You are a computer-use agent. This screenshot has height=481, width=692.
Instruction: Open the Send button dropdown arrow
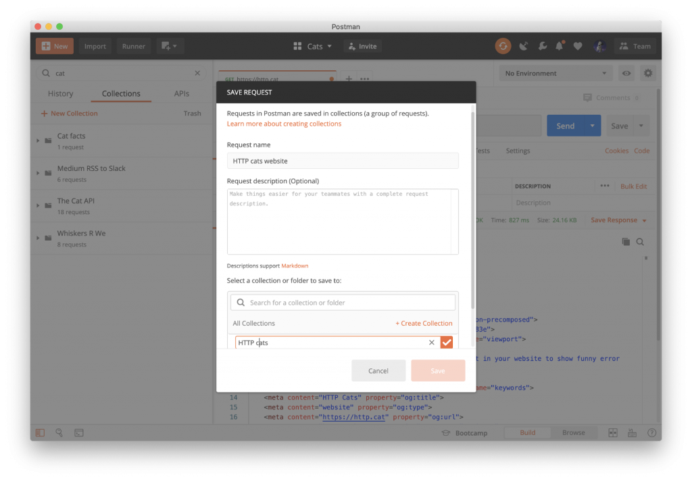click(x=592, y=126)
